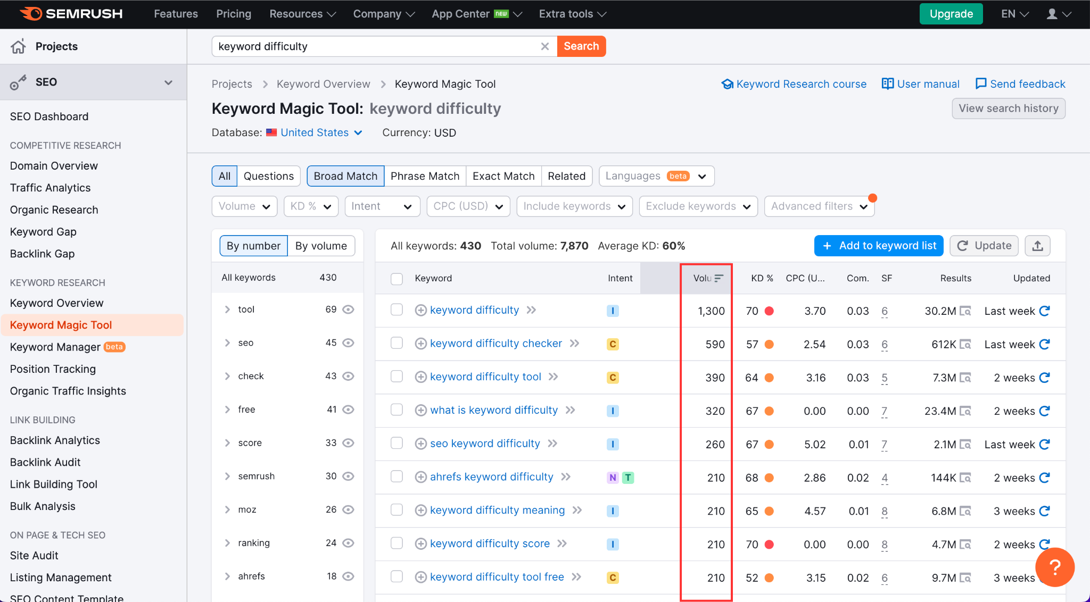Click double arrows beside seo keyword difficulty
Viewport: 1090px width, 602px height.
point(553,444)
